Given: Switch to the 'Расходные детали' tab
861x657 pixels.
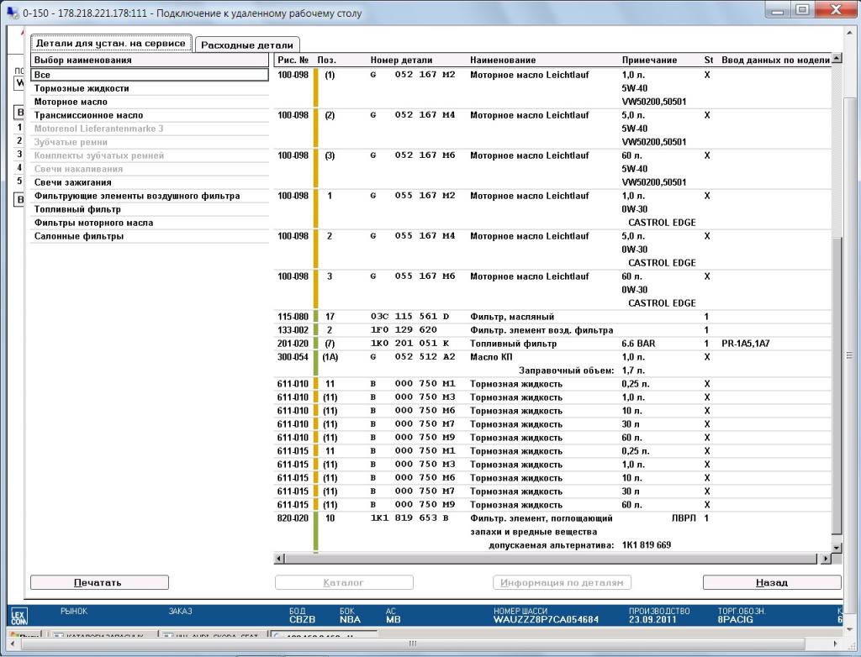Looking at the screenshot, I should click(247, 45).
